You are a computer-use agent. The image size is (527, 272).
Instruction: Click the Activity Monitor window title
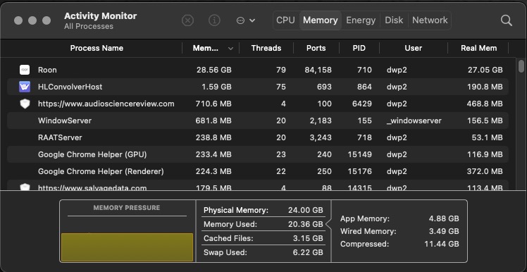coord(101,16)
